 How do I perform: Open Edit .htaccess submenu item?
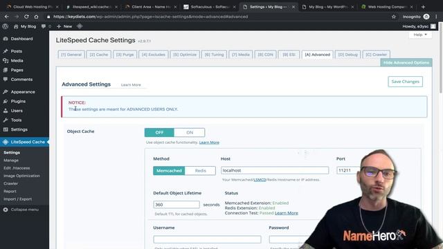pyautogui.click(x=17, y=168)
